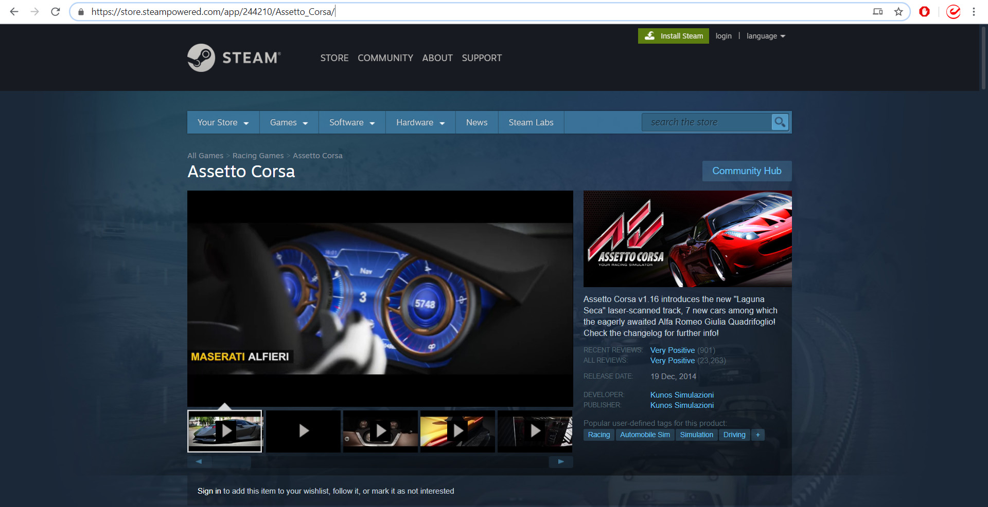Select the Driving tag
The width and height of the screenshot is (988, 507).
point(734,435)
